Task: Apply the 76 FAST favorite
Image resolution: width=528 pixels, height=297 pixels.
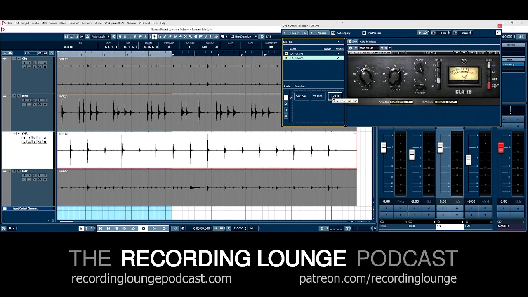Action: [318, 97]
